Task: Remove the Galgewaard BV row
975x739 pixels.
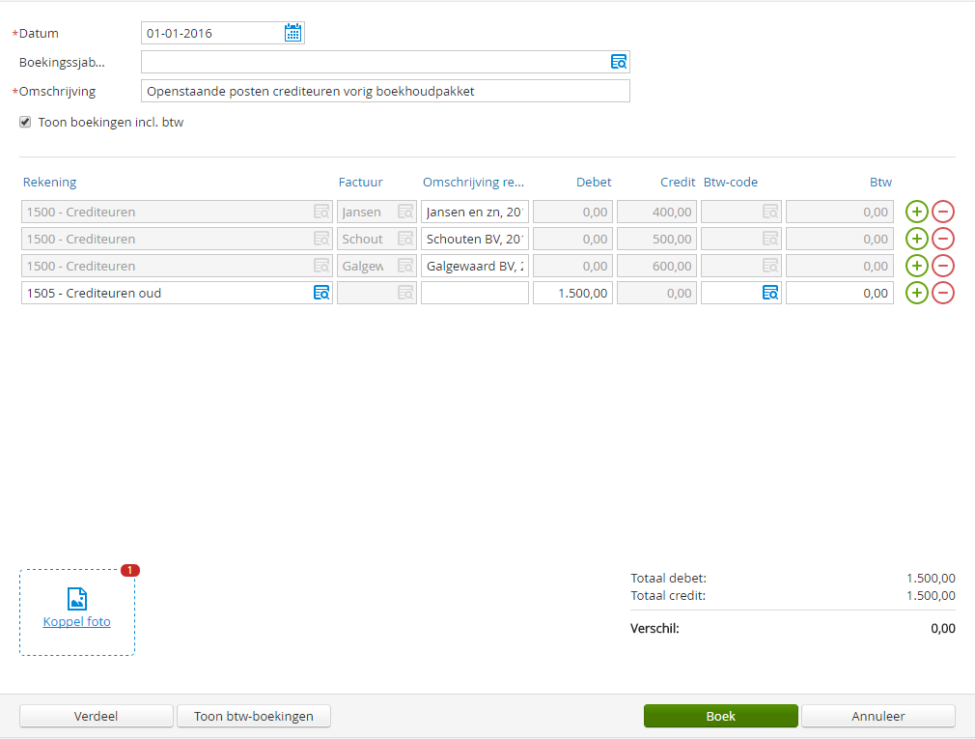Action: tap(942, 266)
